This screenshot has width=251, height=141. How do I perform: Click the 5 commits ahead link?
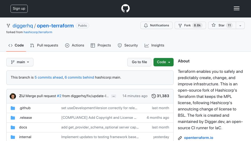[x=49, y=77]
